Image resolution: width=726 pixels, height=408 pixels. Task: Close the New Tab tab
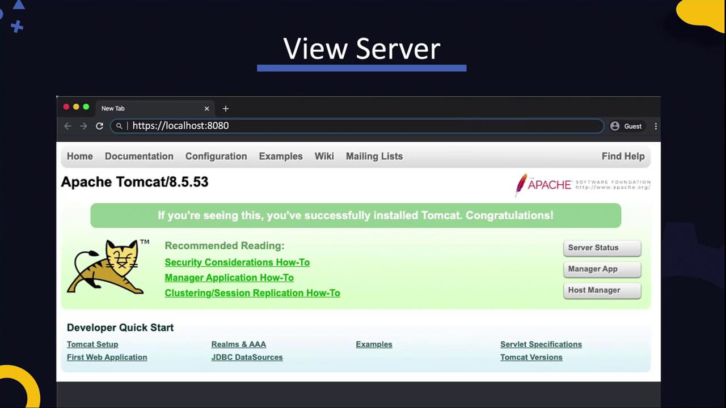coord(206,108)
